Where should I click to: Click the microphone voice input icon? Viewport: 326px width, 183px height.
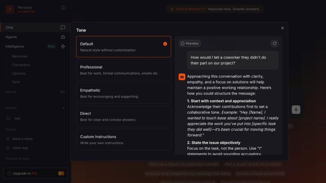tap(296, 110)
